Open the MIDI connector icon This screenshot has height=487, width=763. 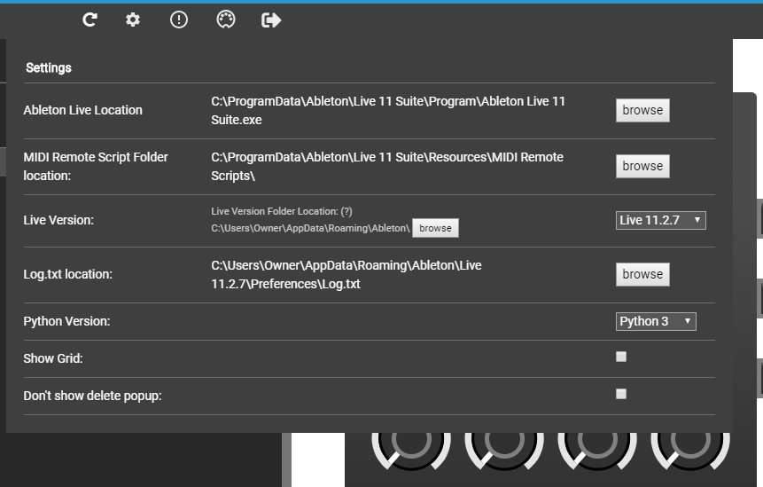point(225,20)
